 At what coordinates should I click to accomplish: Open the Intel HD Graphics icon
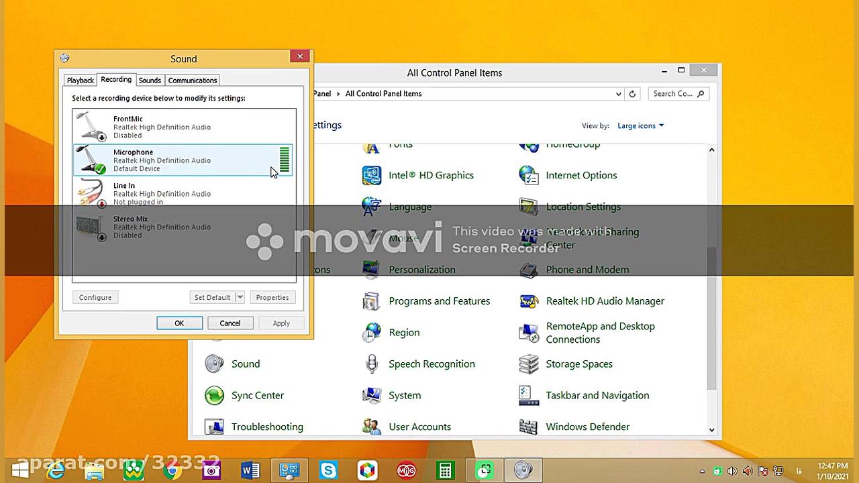(x=372, y=175)
